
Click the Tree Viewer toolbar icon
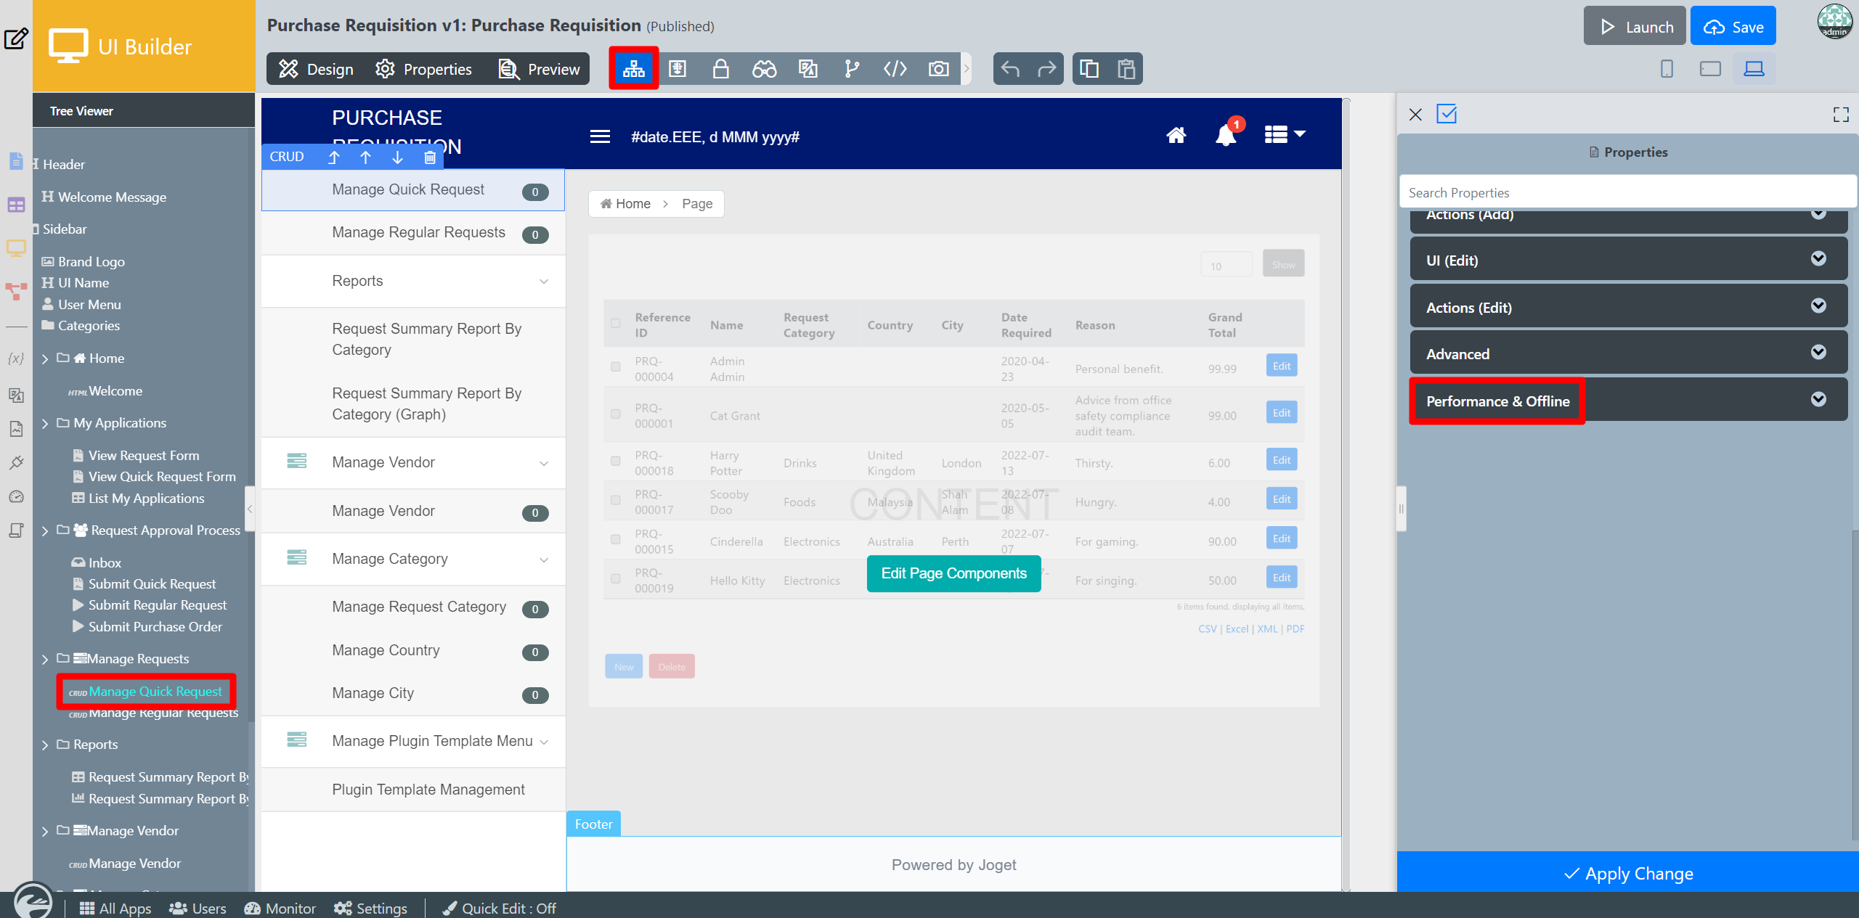(633, 69)
